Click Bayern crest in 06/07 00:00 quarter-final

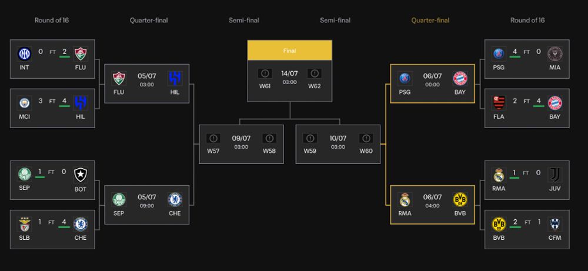(460, 78)
